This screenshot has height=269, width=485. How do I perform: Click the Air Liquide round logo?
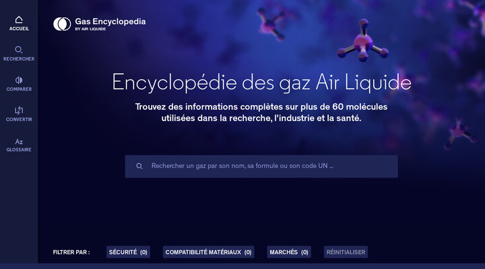[x=62, y=24]
